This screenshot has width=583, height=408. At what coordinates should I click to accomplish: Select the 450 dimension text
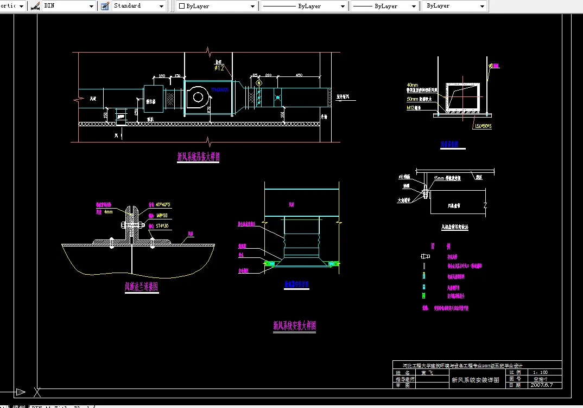[299, 75]
